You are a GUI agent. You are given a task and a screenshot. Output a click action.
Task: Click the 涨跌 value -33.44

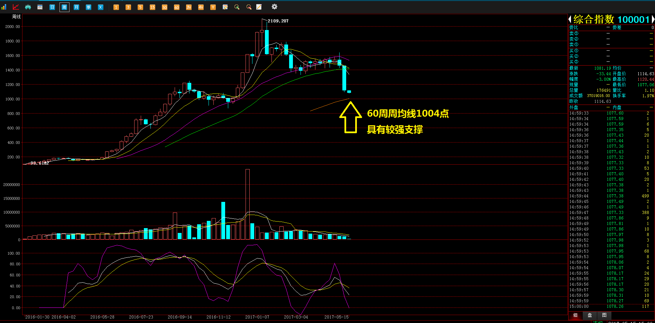(603, 74)
